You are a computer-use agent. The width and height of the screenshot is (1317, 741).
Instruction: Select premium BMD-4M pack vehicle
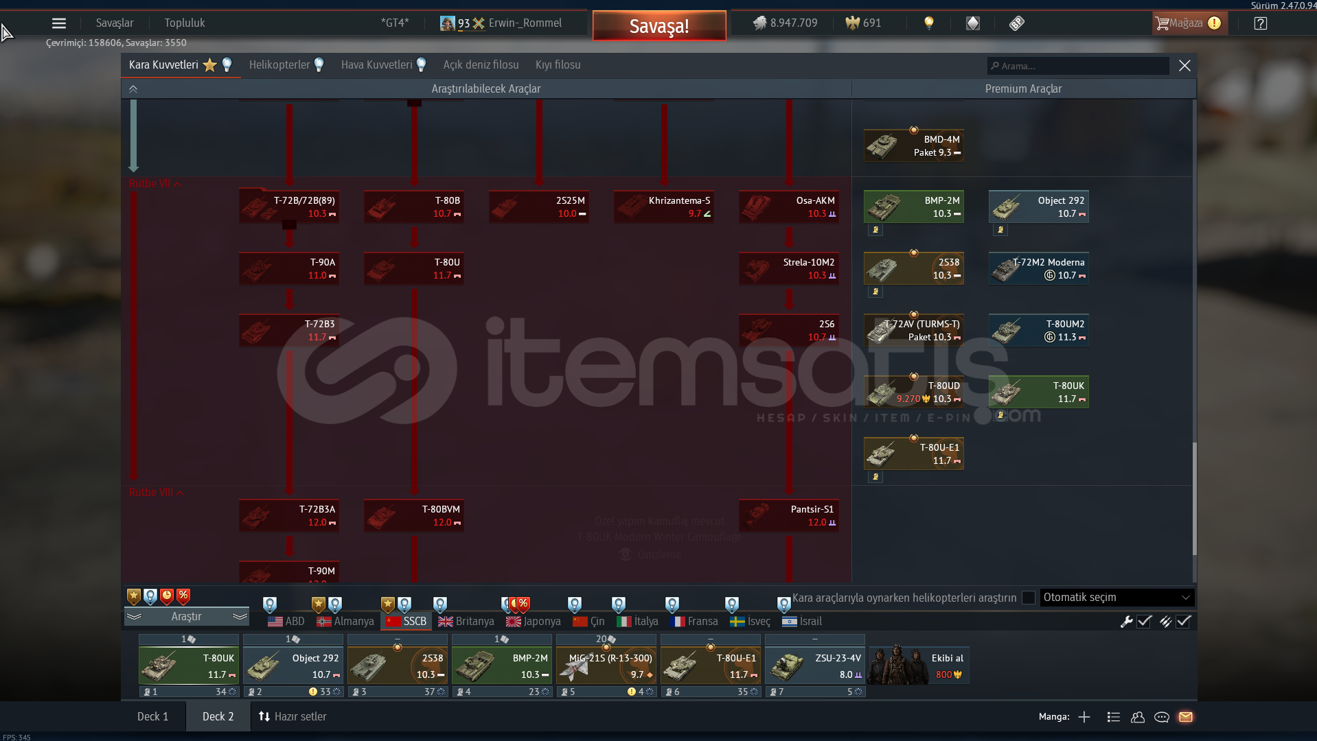[914, 145]
